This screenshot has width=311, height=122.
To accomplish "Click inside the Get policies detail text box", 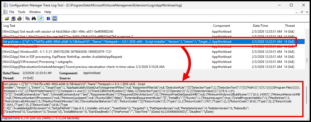I will pos(153,99).
